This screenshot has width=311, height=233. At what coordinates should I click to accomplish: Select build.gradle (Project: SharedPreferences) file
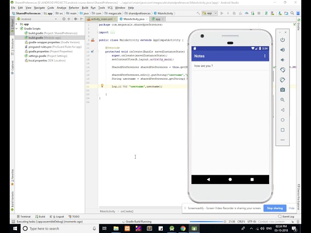click(x=51, y=33)
